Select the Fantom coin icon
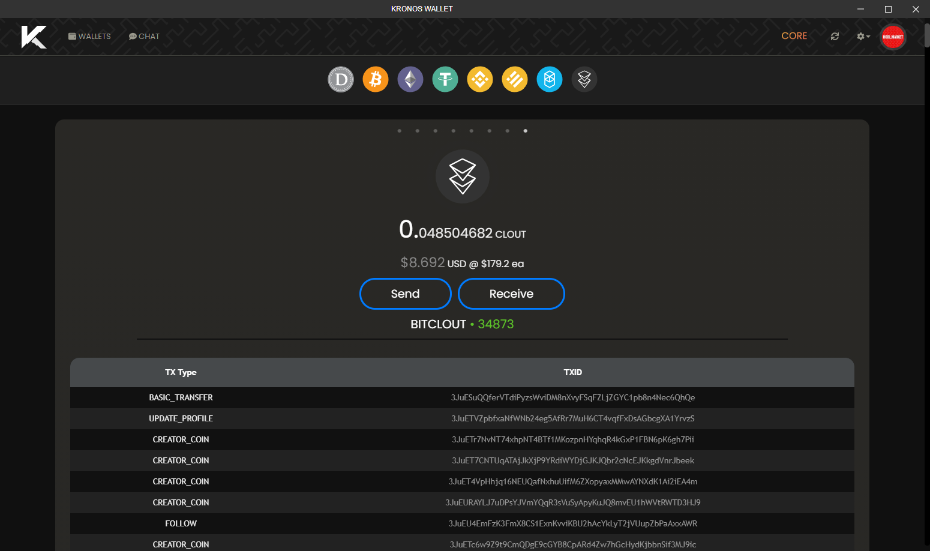This screenshot has width=930, height=551. (x=550, y=79)
